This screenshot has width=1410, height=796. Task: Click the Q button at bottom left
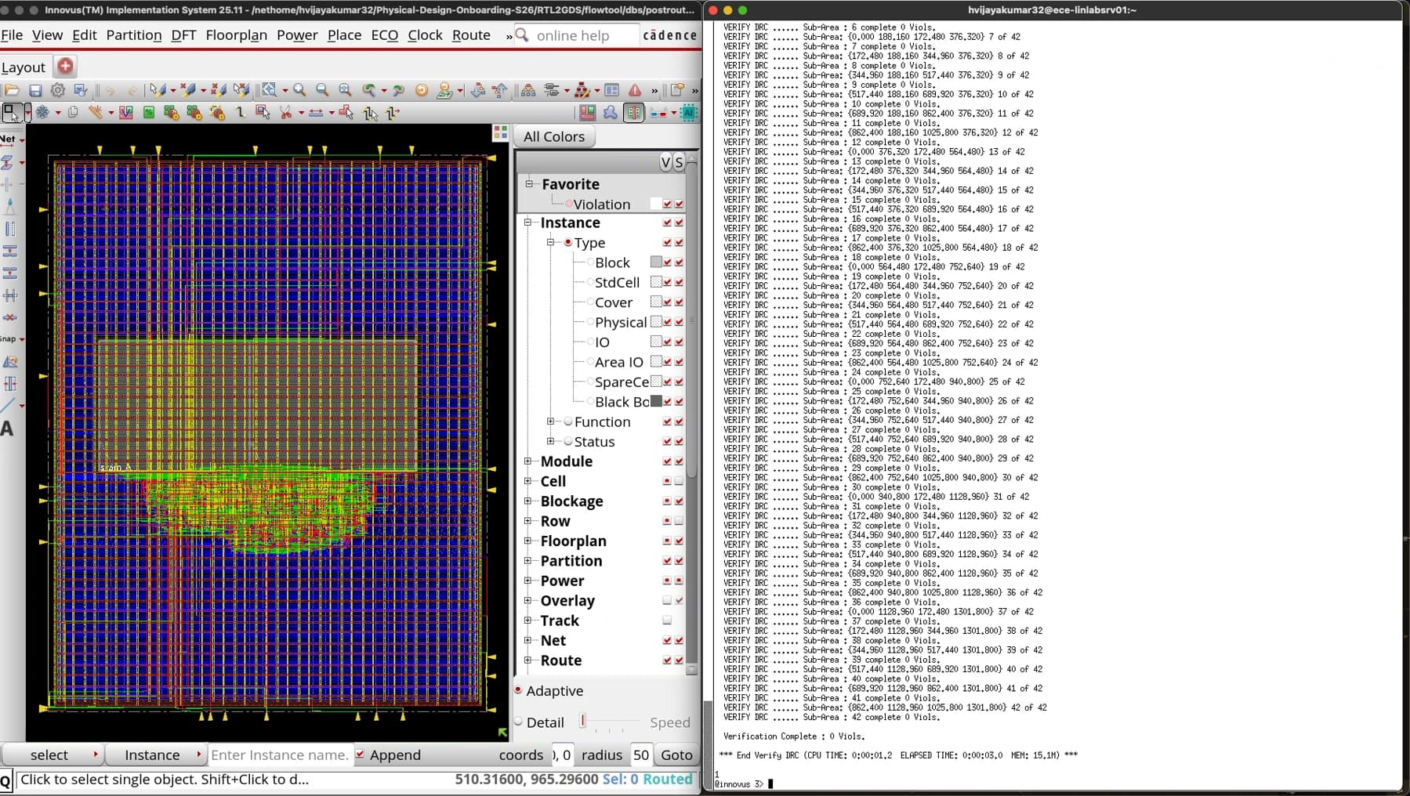(5, 780)
